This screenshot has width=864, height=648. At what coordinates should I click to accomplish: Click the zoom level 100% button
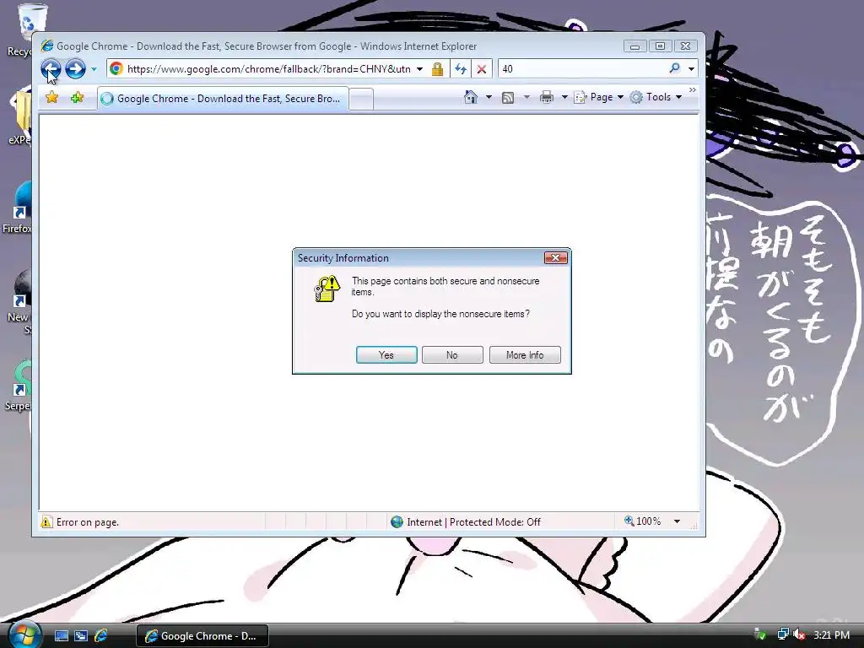[x=642, y=521]
